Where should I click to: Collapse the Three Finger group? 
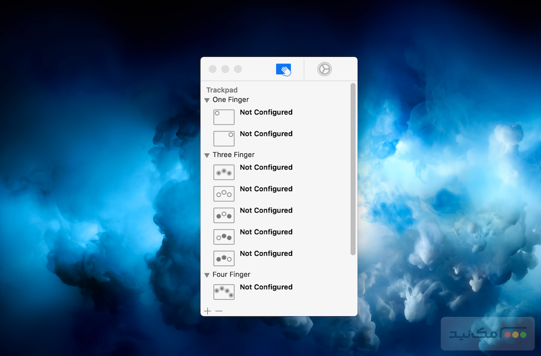[207, 155]
